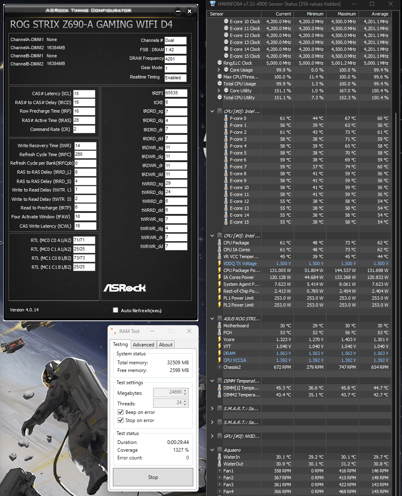Click the Gear Mode field

(175, 68)
